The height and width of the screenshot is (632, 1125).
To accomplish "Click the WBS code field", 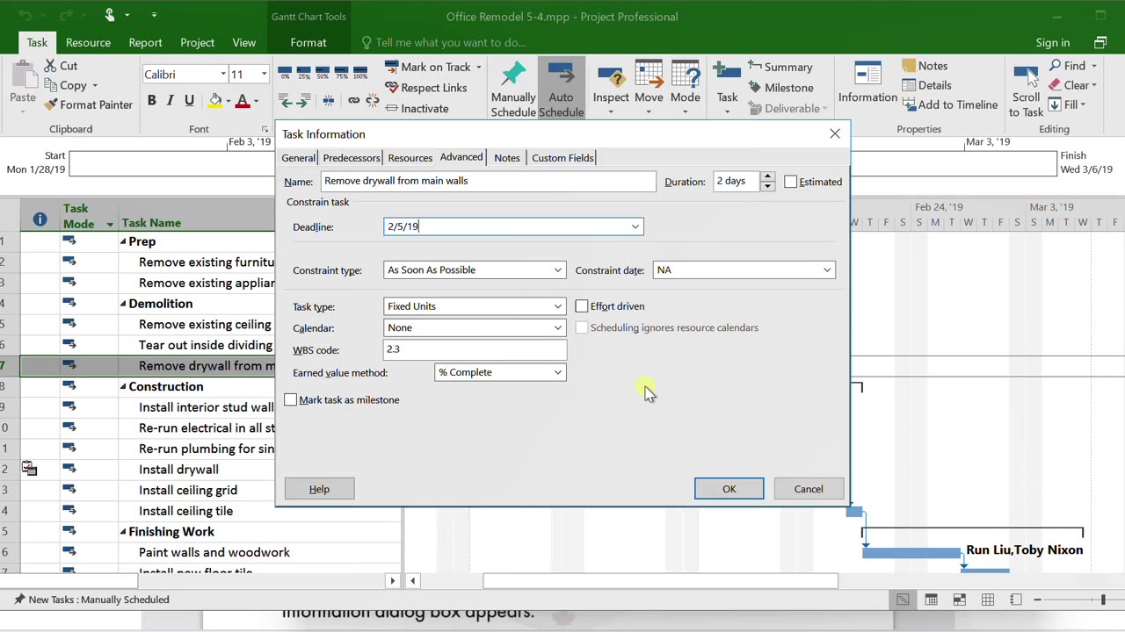I will coord(475,349).
